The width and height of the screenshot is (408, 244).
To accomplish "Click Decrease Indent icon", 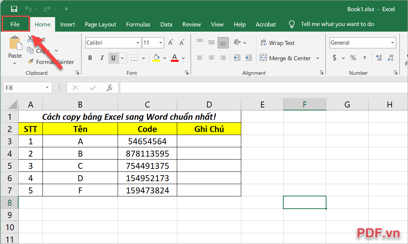I will [237, 58].
